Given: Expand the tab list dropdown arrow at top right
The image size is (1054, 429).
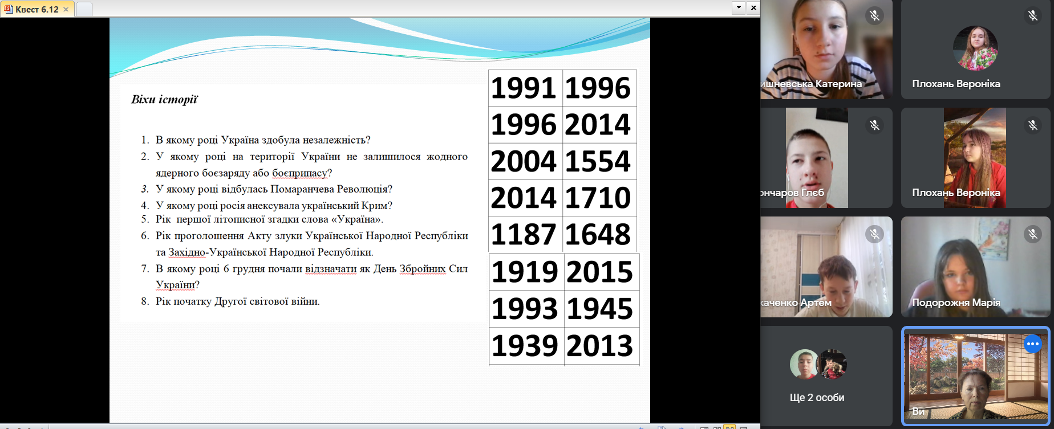Looking at the screenshot, I should point(739,7).
